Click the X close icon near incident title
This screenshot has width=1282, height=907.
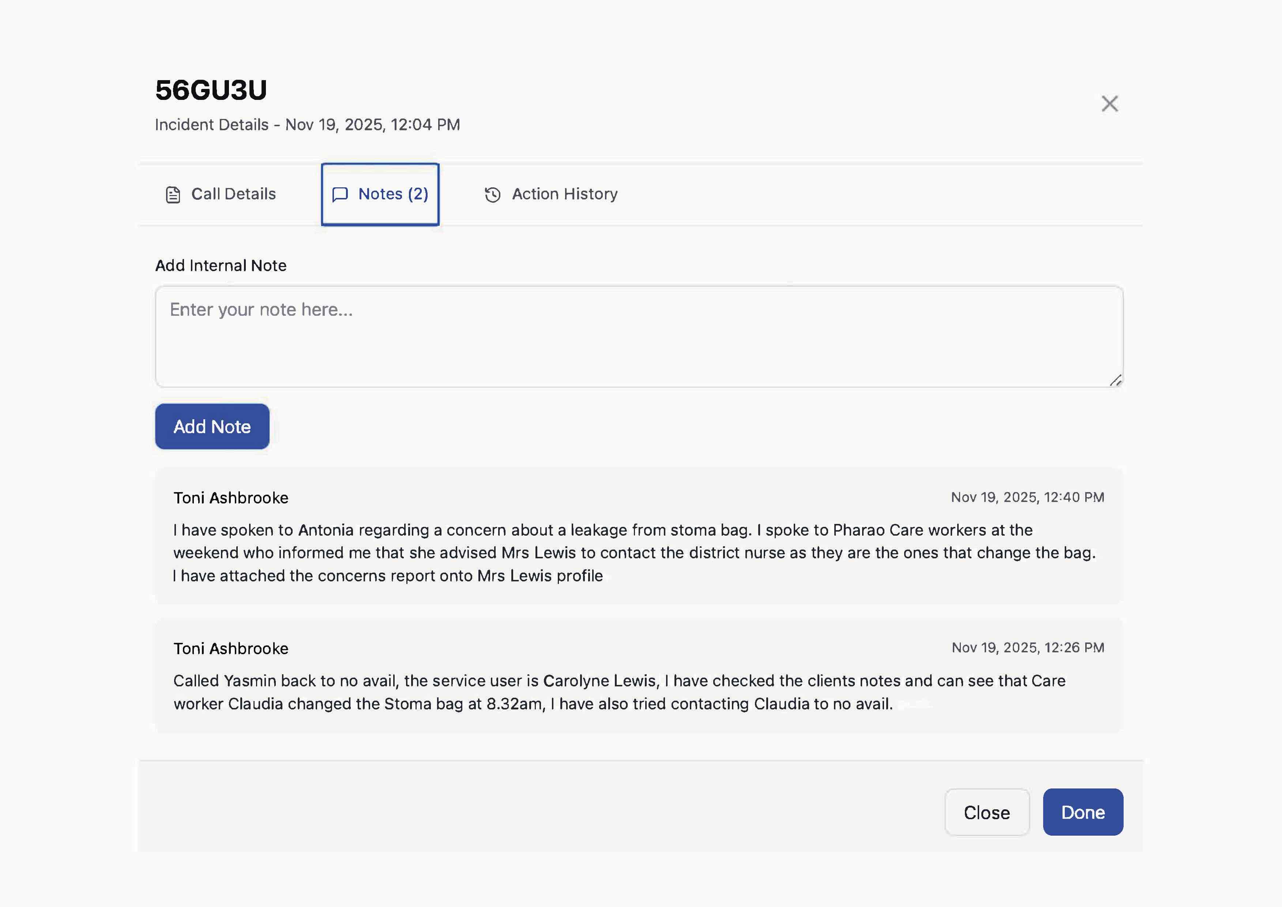pos(1109,103)
